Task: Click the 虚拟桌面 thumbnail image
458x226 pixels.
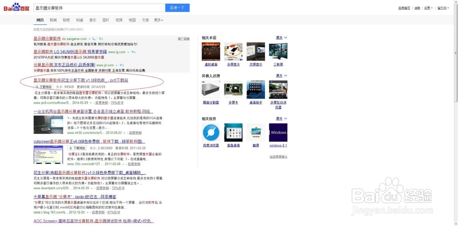Action: click(x=211, y=51)
